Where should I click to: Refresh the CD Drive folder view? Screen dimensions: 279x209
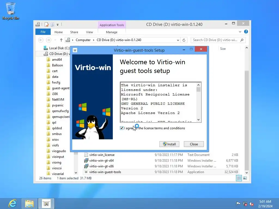pos(184,40)
